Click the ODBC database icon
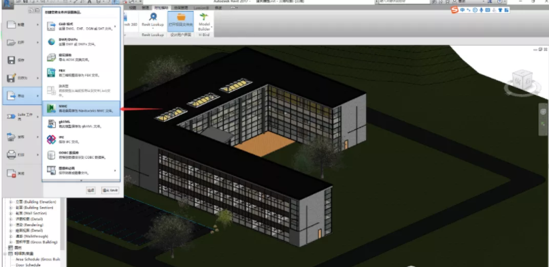The image size is (549, 267). coord(52,155)
